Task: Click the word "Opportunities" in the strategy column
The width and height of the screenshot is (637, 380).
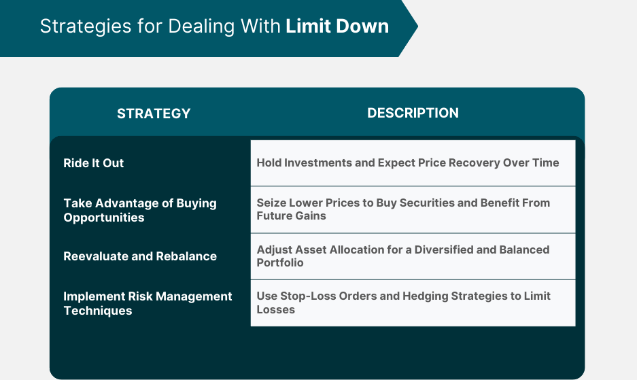Action: pyautogui.click(x=104, y=218)
